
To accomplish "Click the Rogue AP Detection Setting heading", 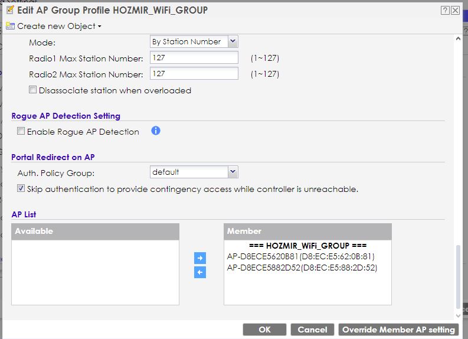I will (66, 116).
